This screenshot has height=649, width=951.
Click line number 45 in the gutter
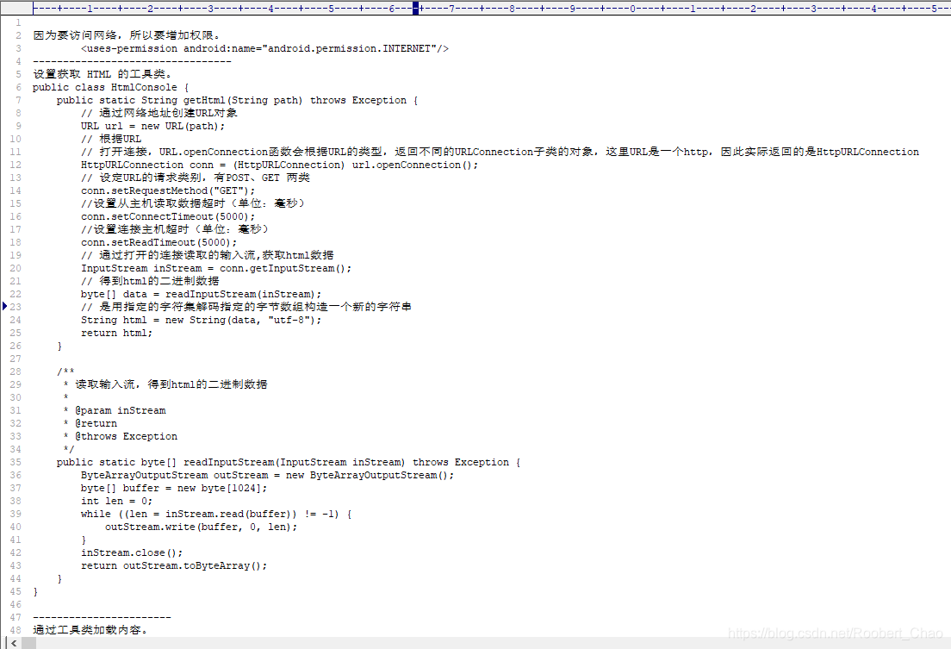(x=16, y=591)
